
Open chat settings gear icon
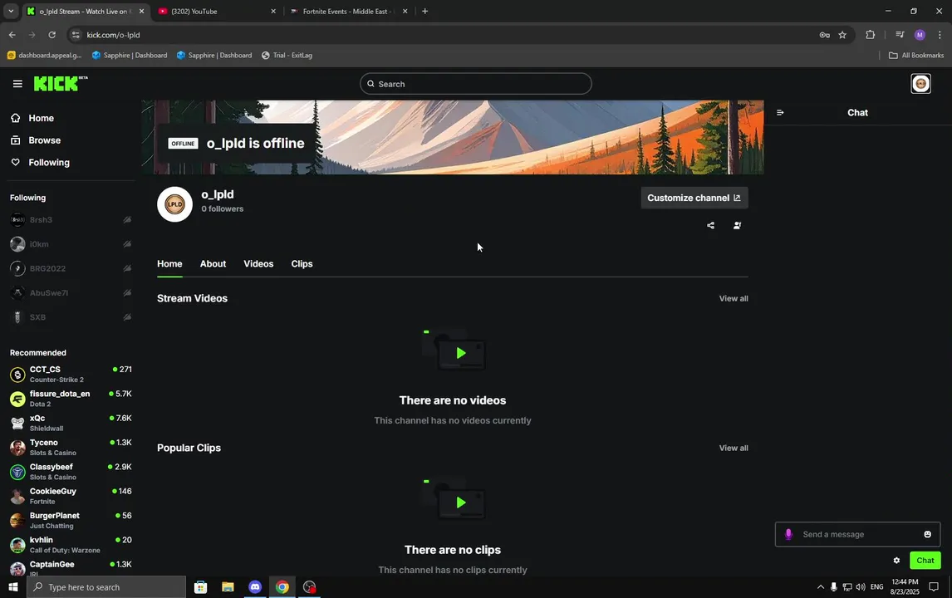click(896, 561)
